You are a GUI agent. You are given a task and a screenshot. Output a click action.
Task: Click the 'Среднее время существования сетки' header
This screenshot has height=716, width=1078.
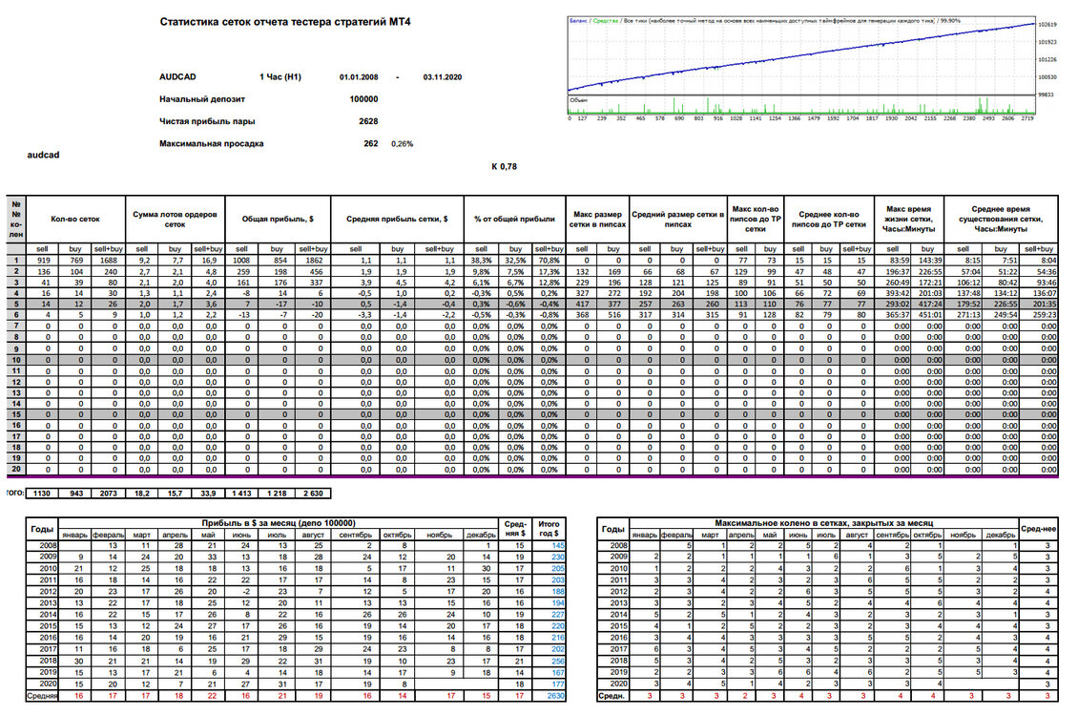1001,219
